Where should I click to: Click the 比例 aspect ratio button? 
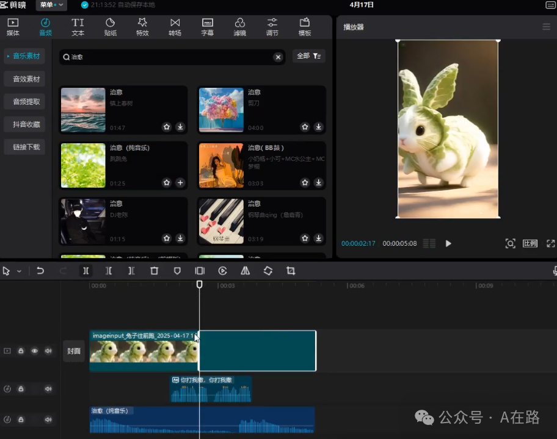530,243
